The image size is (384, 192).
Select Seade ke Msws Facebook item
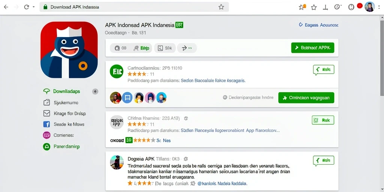coord(69,124)
